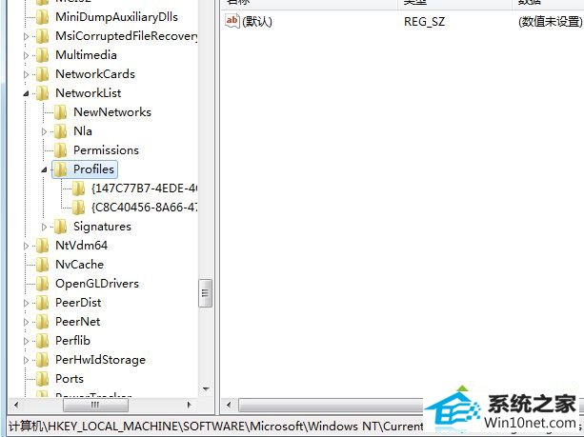Click the ab string value icon
The image size is (584, 437).
pos(232,21)
